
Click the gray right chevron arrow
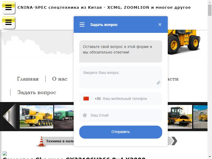[x=174, y=141]
